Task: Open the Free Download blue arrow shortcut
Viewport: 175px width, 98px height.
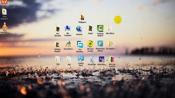Action: 80,44
